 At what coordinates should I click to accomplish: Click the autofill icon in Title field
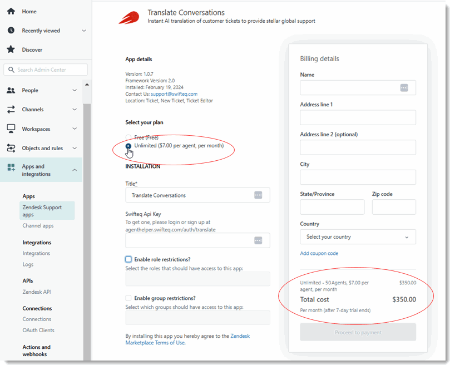coord(258,195)
